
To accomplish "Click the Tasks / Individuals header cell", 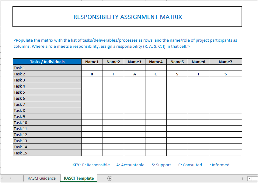I will (x=47, y=62).
